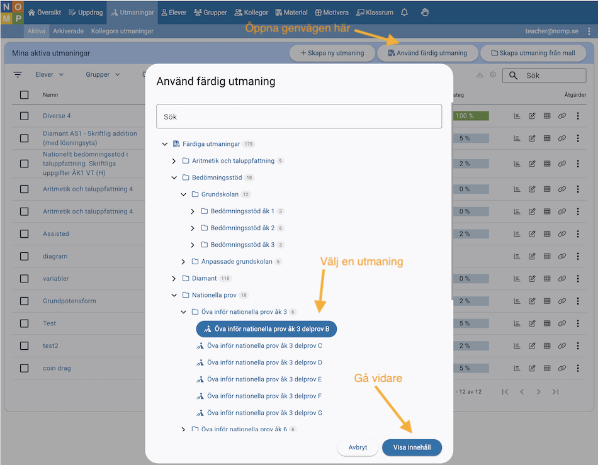Expand Bedömningsstöd åk 2 folder
The image size is (598, 465).
[x=193, y=228]
